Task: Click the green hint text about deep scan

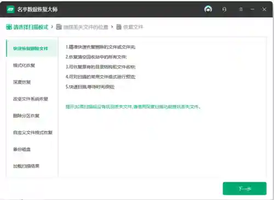Action: coord(133,107)
